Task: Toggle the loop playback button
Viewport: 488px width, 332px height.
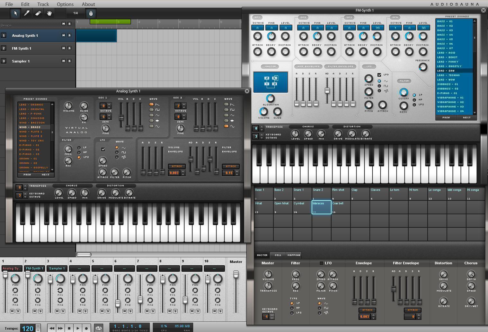Action: pos(99,328)
